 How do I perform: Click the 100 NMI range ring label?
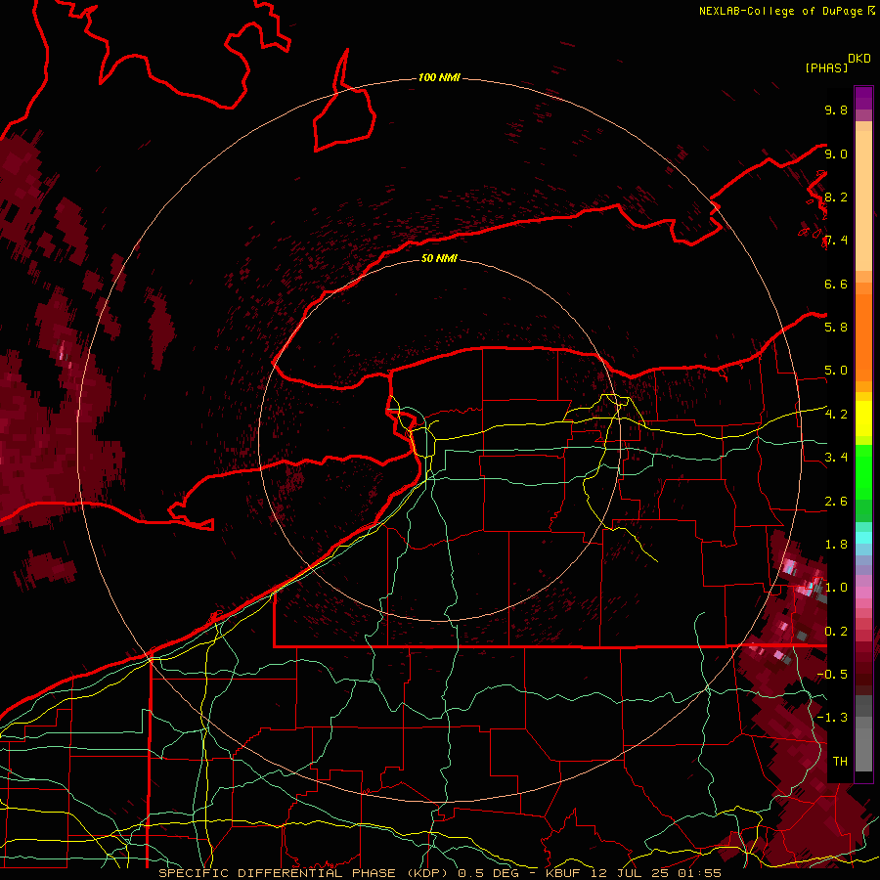point(439,77)
